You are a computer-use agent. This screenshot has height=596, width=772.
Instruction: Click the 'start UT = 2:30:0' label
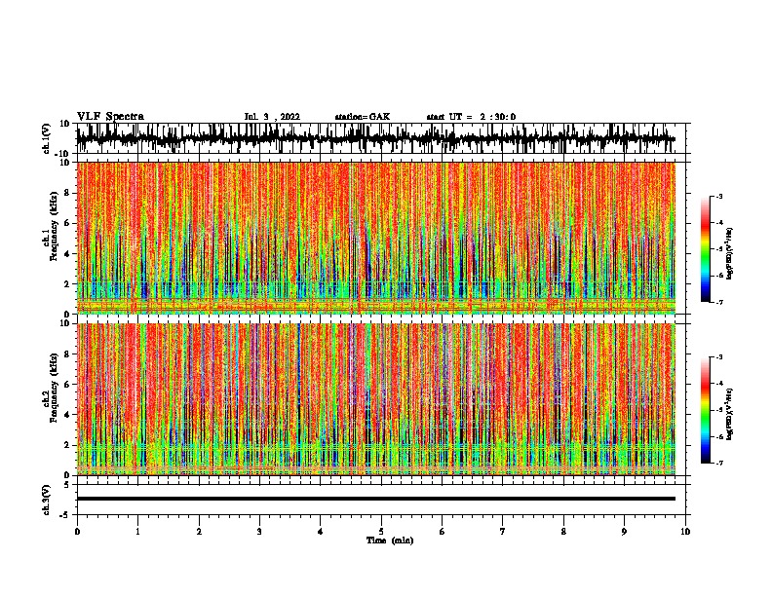[x=471, y=117]
